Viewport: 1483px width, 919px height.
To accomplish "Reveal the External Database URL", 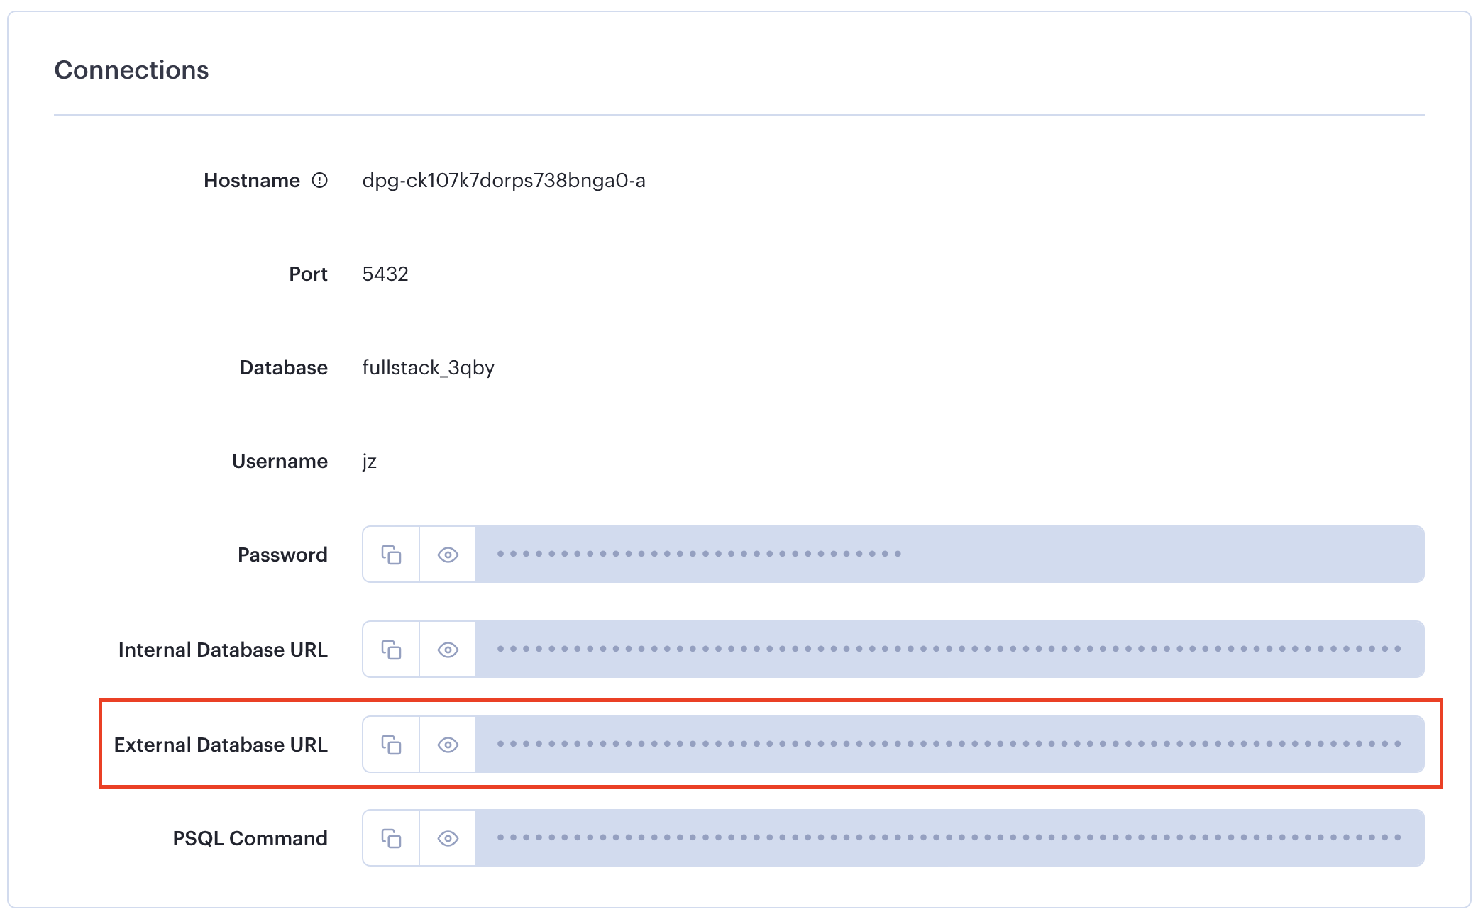I will 447,744.
